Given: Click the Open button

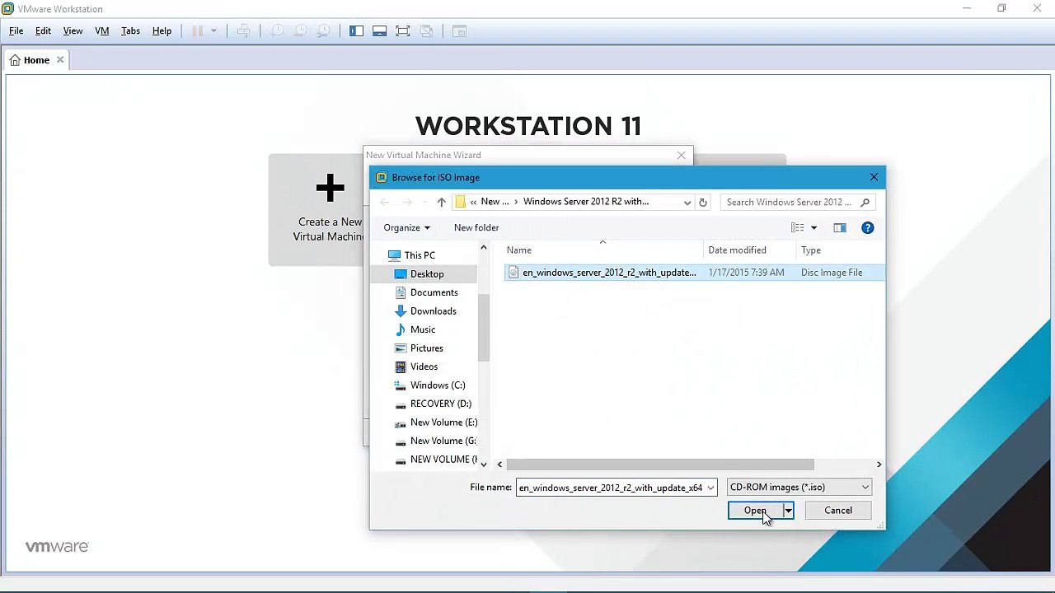Looking at the screenshot, I should [x=755, y=511].
